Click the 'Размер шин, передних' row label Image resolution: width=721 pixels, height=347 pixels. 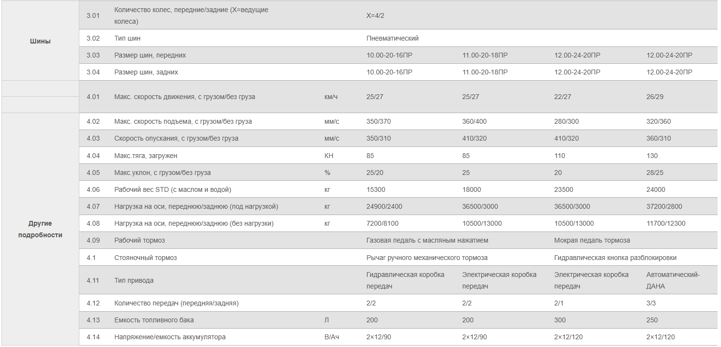[150, 55]
